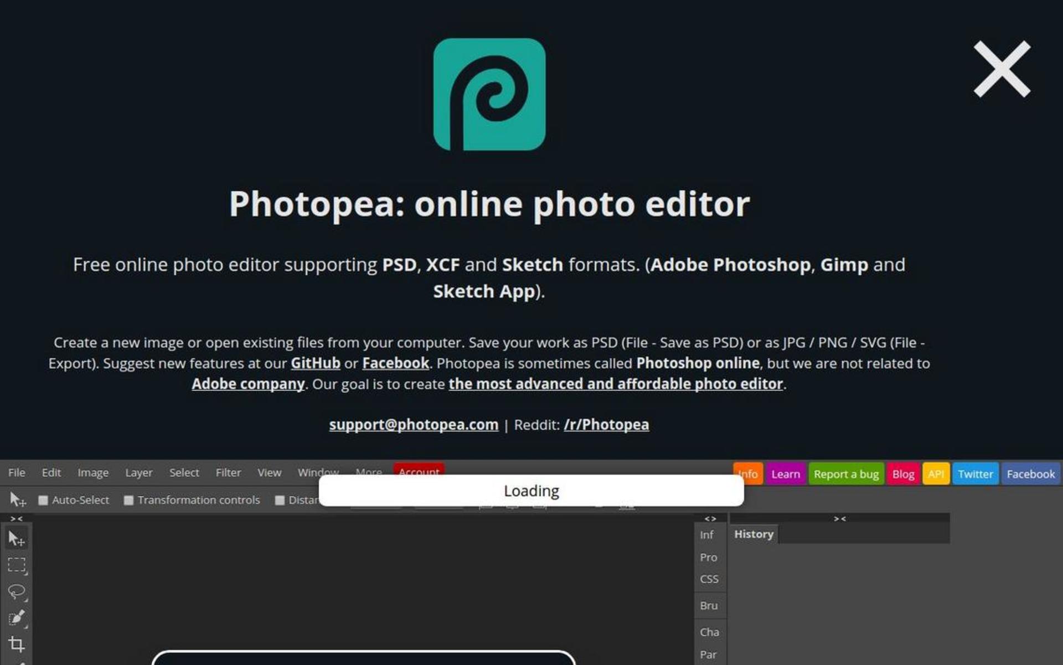The height and width of the screenshot is (665, 1063).
Task: Follow the Facebook link in description text
Action: (395, 363)
